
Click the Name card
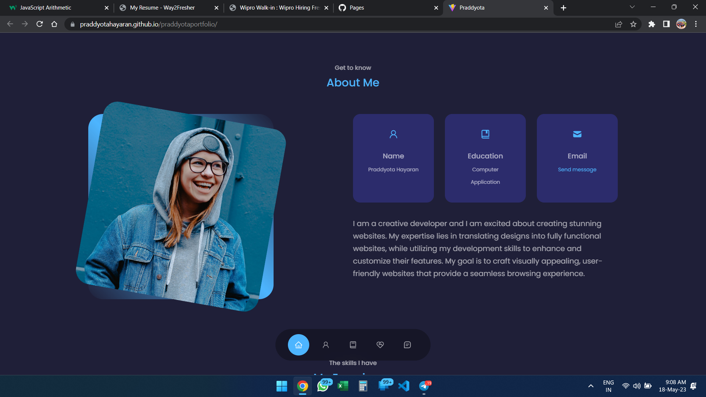pyautogui.click(x=393, y=158)
